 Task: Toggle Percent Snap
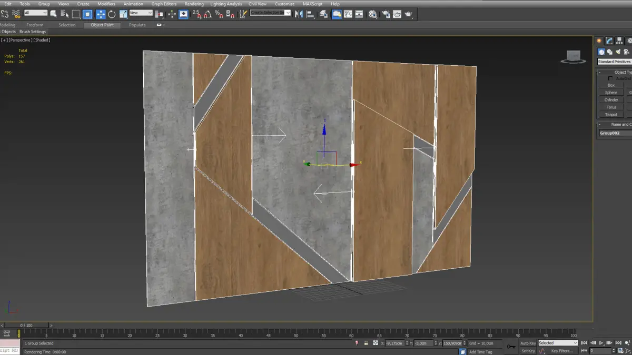[219, 14]
